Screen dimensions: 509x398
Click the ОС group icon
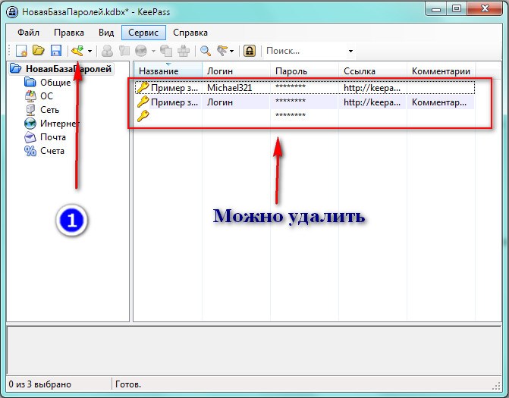30,96
